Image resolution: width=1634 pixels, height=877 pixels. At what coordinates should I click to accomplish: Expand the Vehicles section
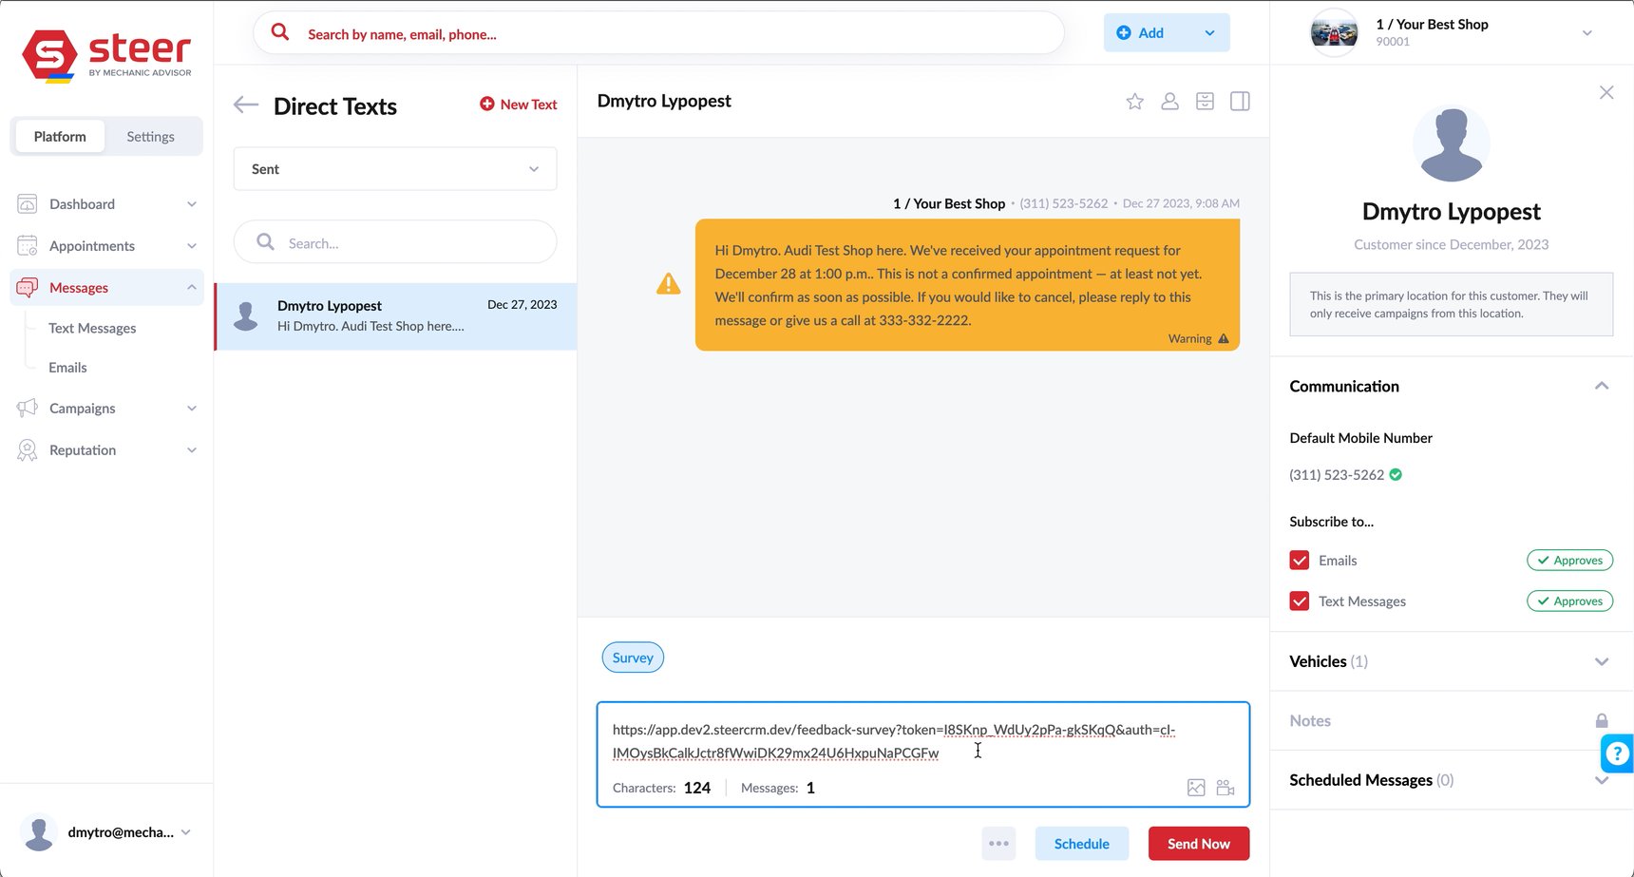(x=1602, y=661)
